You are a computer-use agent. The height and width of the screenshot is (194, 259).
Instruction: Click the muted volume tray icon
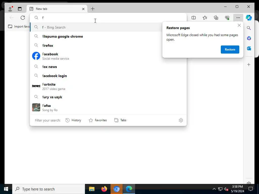pos(226,189)
